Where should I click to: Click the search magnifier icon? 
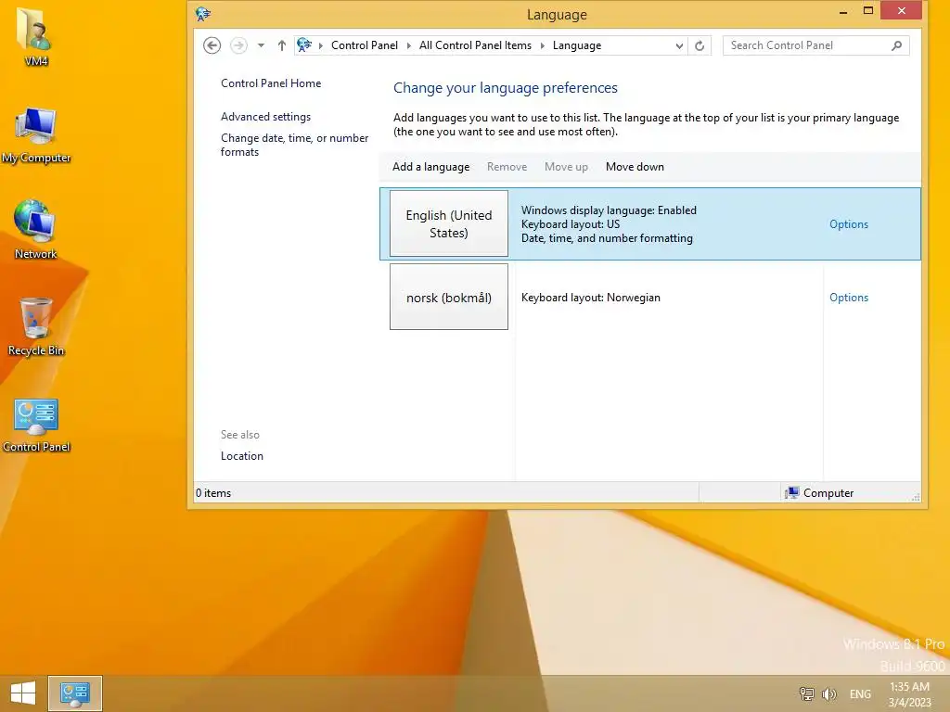pyautogui.click(x=897, y=45)
